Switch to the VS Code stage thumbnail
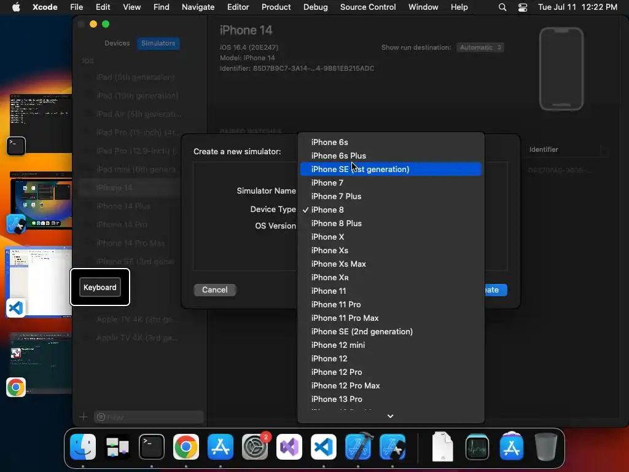The width and height of the screenshot is (629, 472). point(38,281)
